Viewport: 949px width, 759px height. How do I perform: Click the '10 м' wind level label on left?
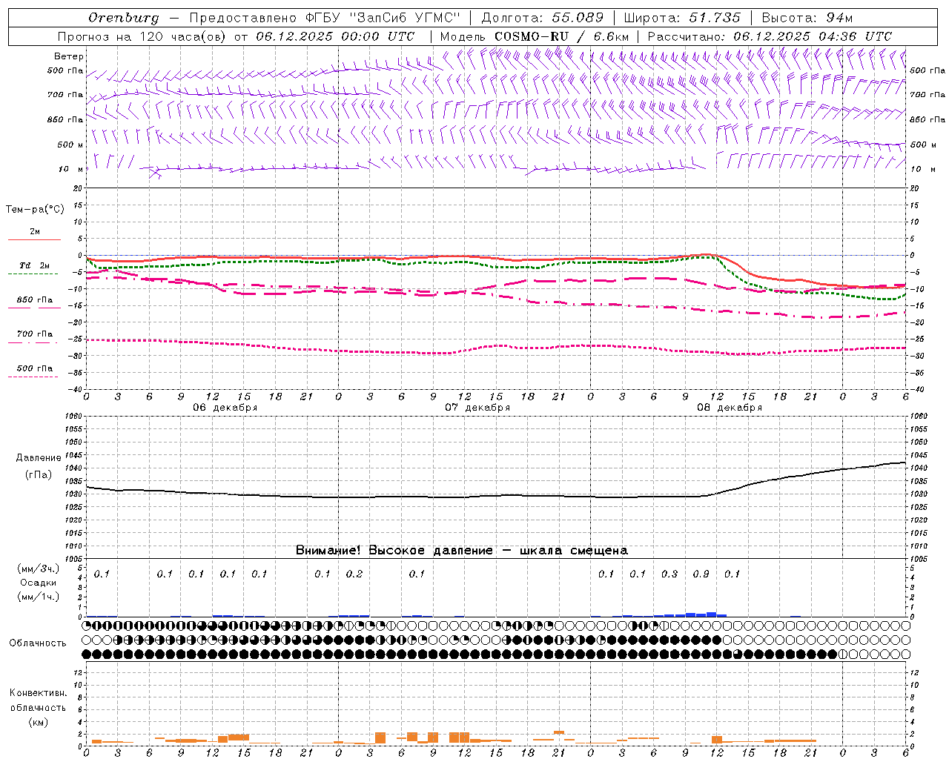71,169
